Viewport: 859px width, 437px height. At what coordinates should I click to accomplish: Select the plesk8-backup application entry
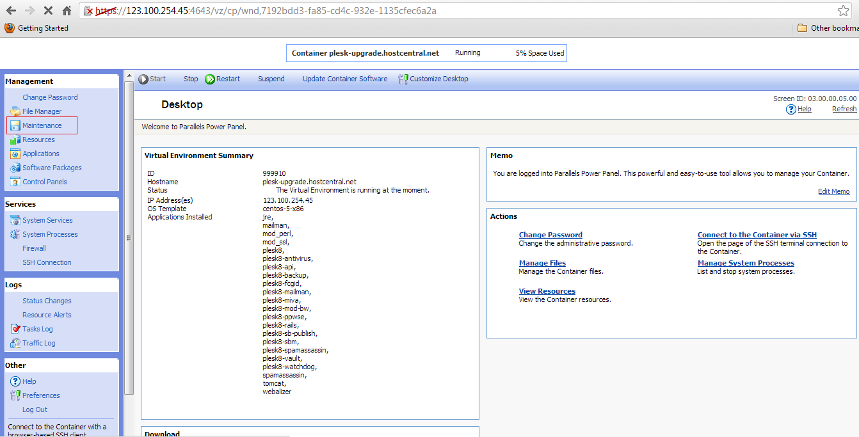pos(285,275)
